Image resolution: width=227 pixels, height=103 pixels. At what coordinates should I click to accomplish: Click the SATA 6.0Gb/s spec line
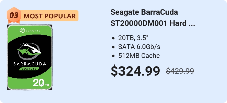click(139, 47)
